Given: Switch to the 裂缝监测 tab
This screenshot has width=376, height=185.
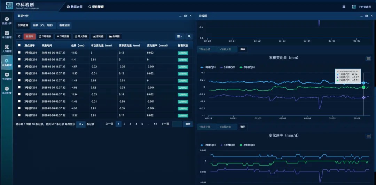Looking at the screenshot, I should coord(64,25).
